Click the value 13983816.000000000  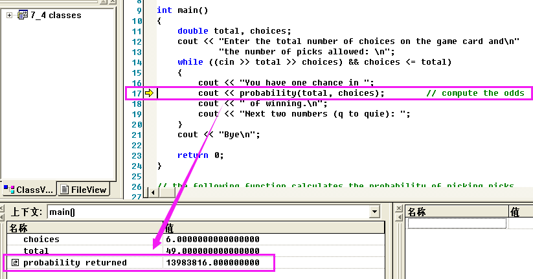pyautogui.click(x=213, y=263)
